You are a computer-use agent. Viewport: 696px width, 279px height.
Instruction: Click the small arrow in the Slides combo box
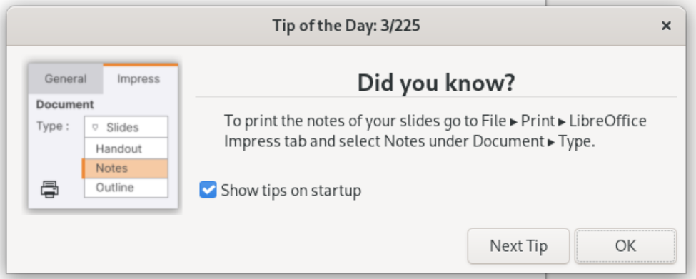tap(94, 127)
